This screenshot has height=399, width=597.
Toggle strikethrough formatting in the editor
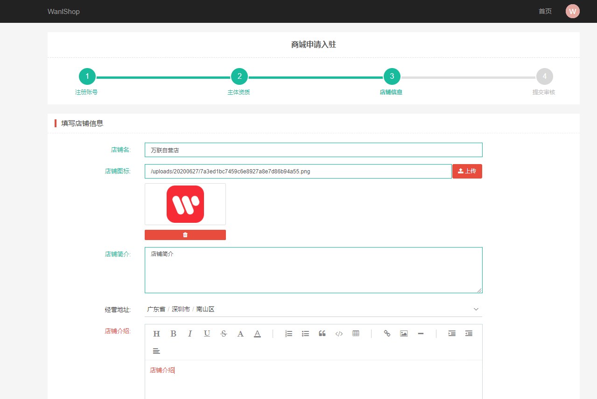pos(224,334)
